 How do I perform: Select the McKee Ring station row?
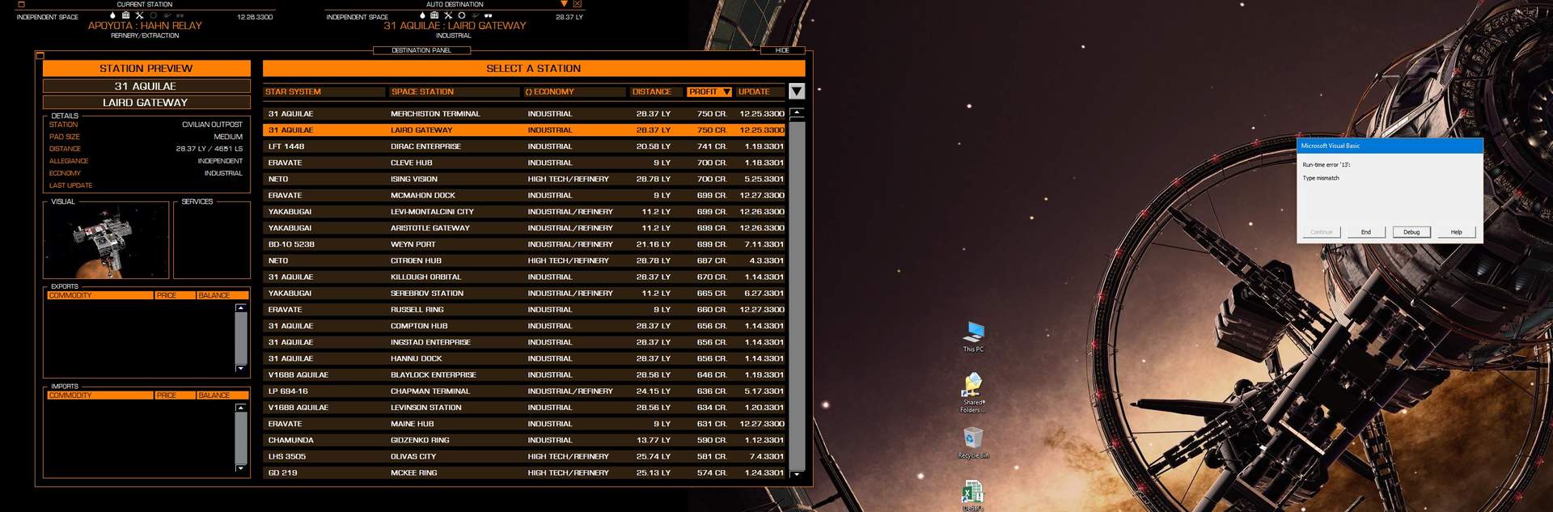(x=524, y=472)
